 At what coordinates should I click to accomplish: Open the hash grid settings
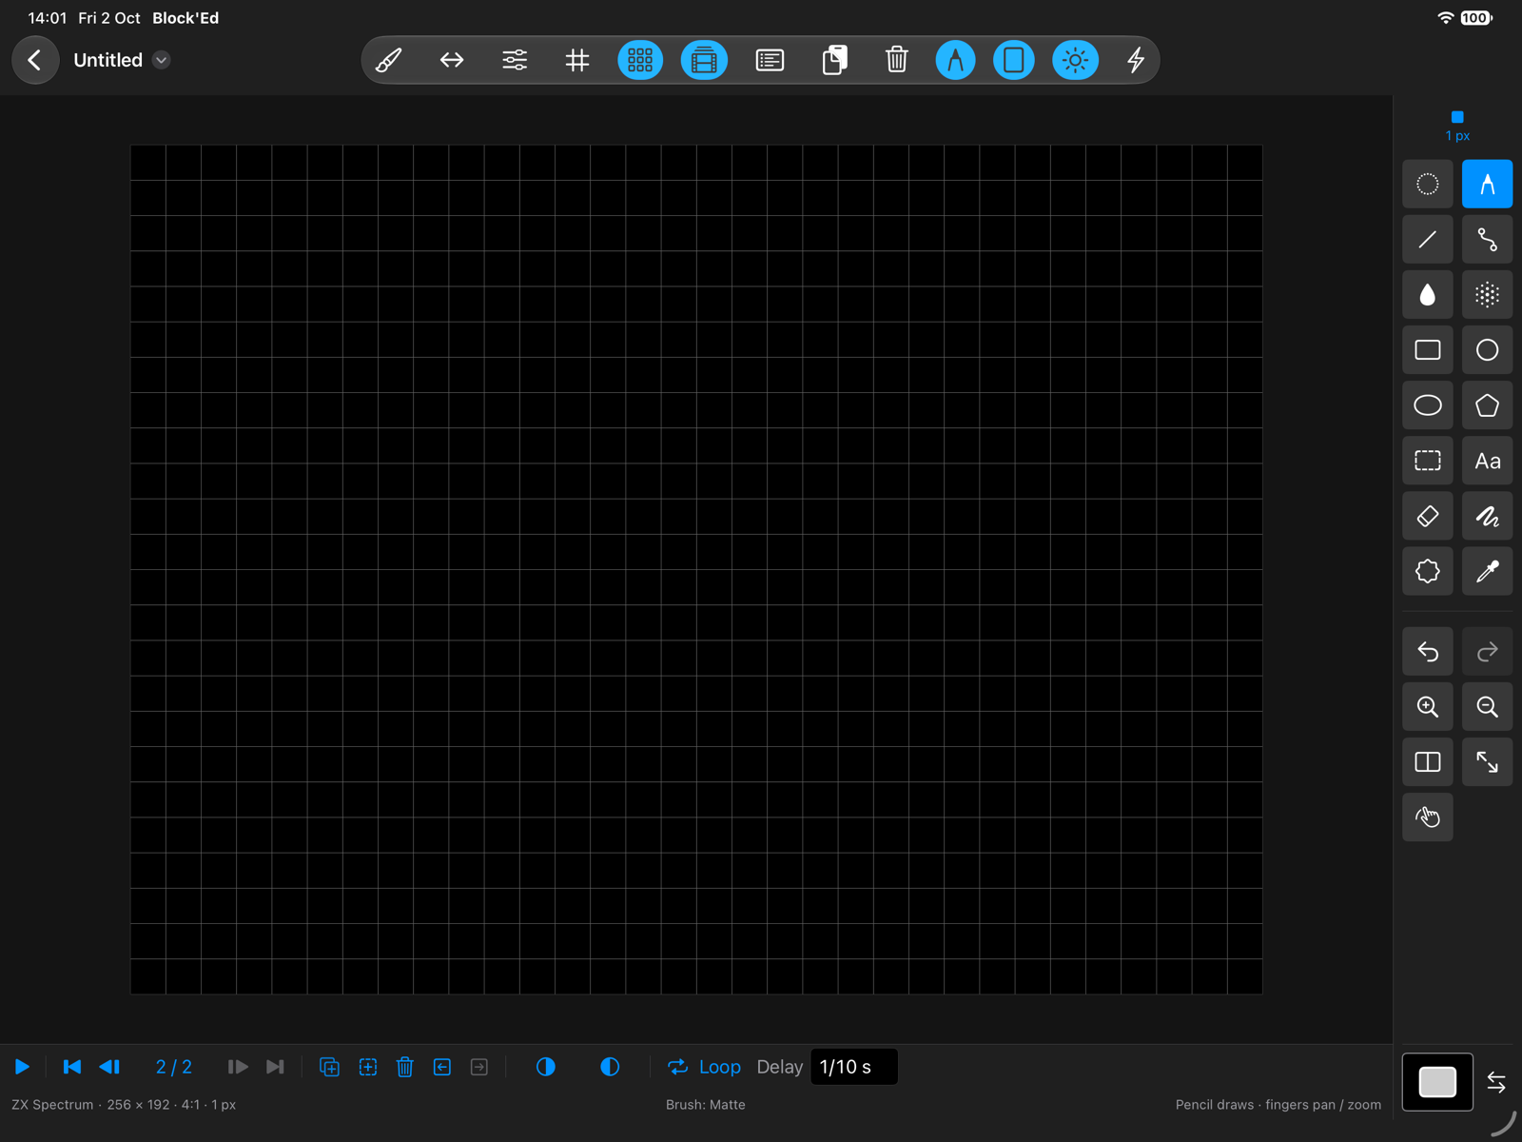click(577, 60)
